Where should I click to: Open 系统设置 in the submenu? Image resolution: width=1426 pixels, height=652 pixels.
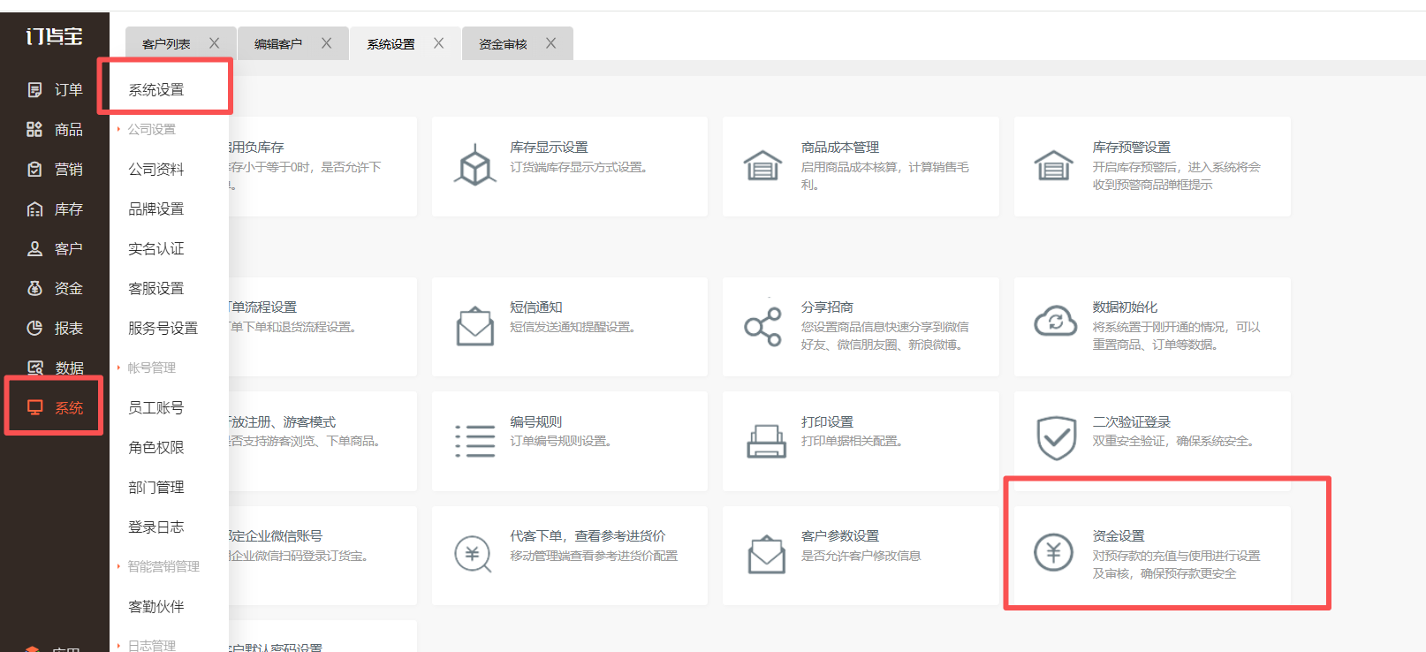click(x=156, y=90)
